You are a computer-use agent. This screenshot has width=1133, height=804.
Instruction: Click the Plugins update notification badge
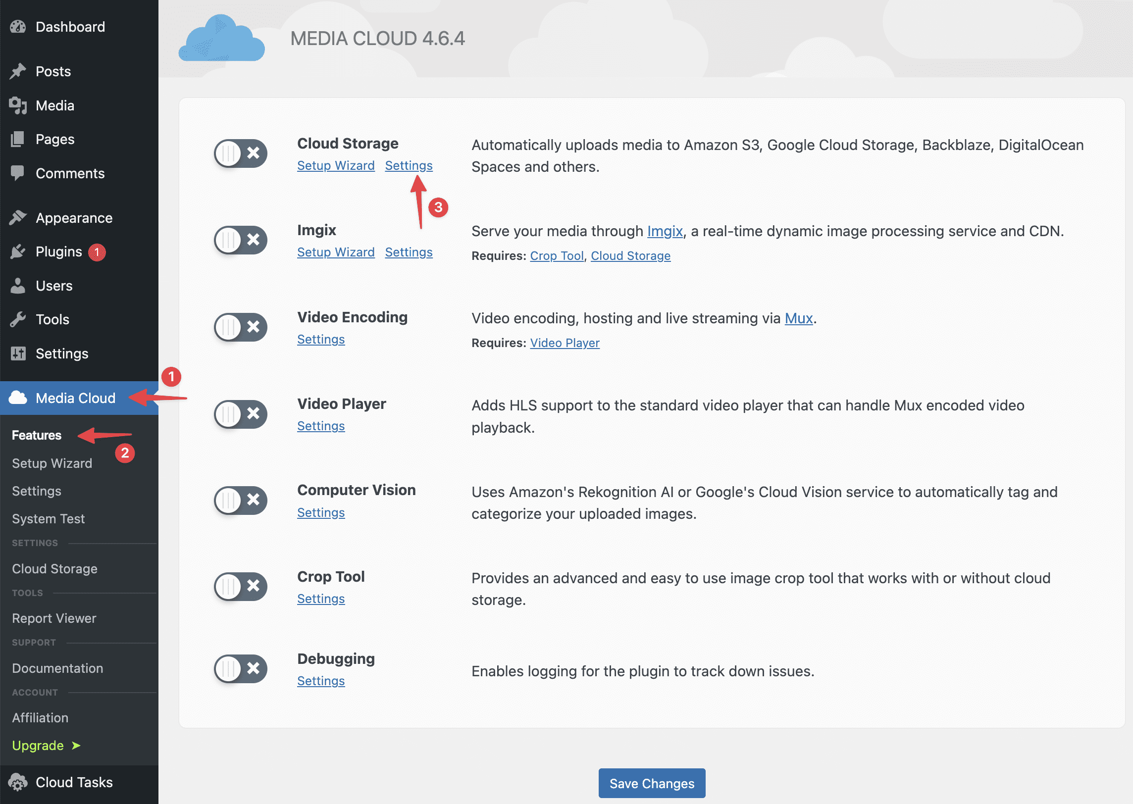97,251
